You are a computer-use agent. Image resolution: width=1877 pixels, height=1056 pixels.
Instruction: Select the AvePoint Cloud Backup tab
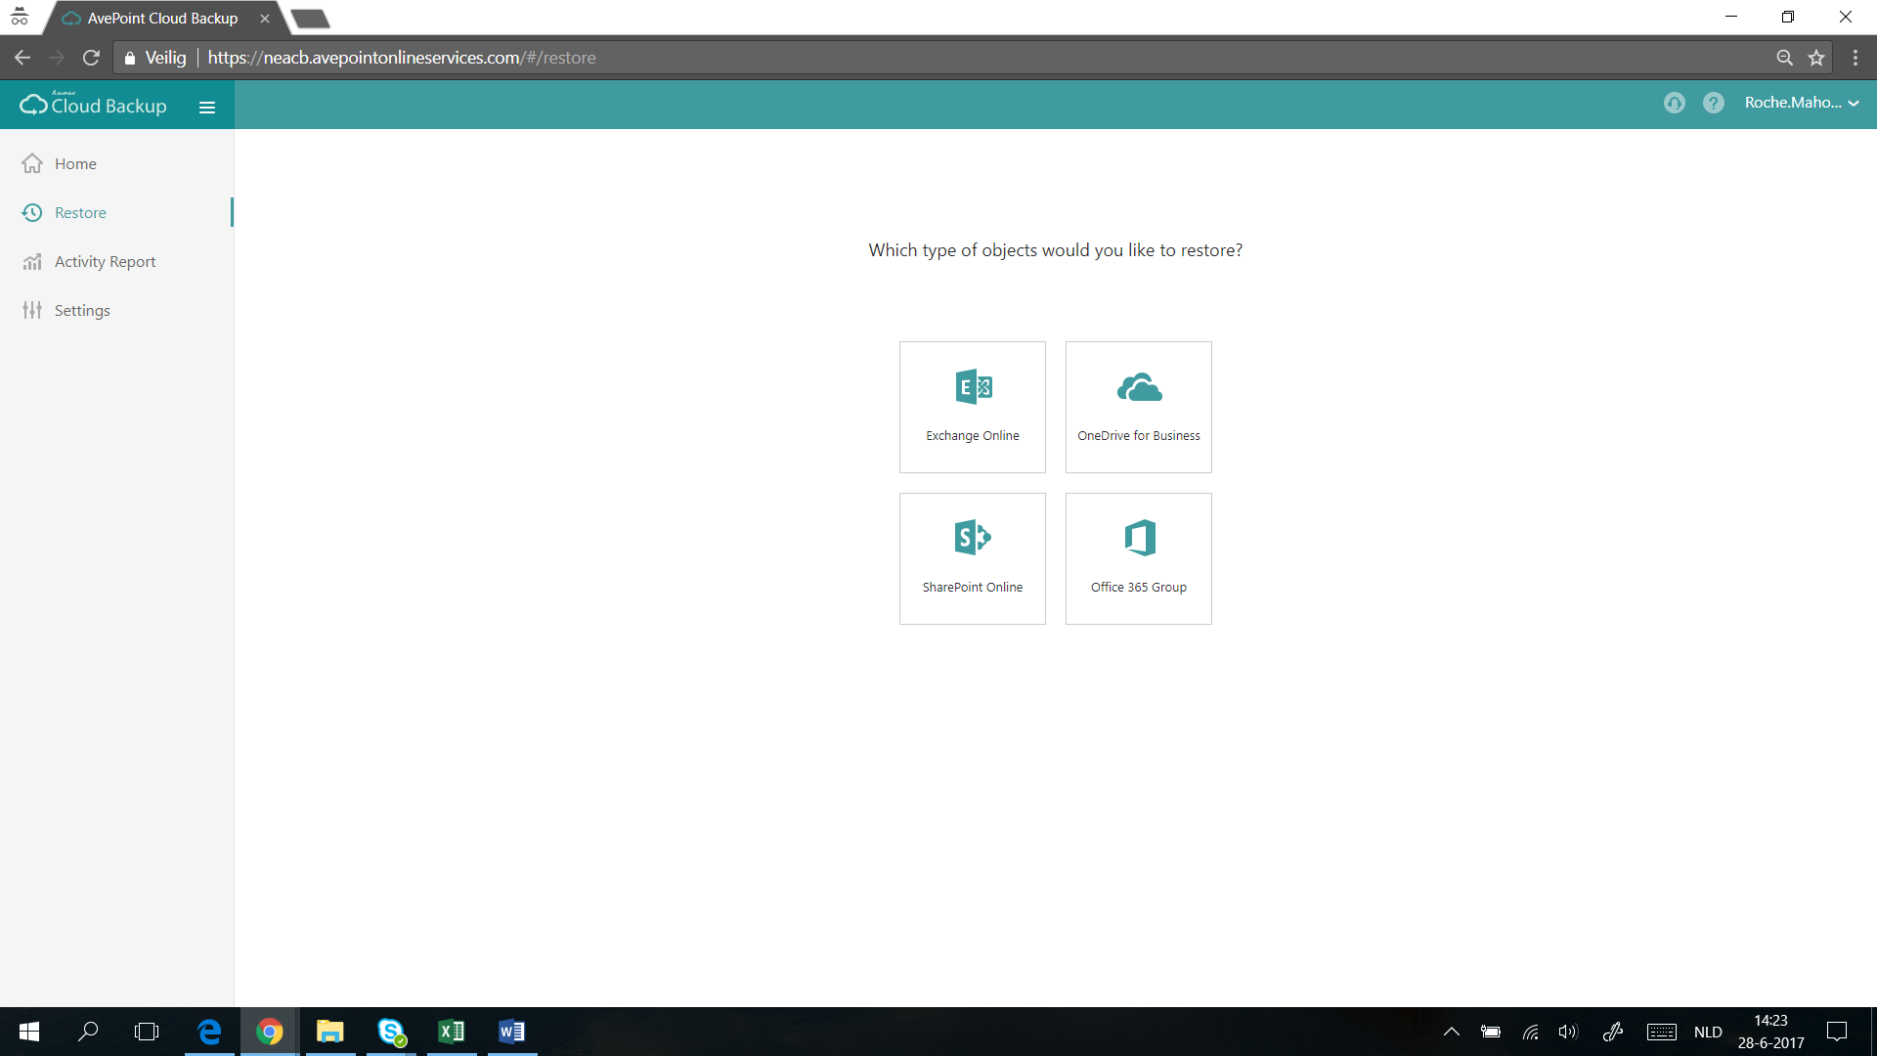tap(162, 19)
